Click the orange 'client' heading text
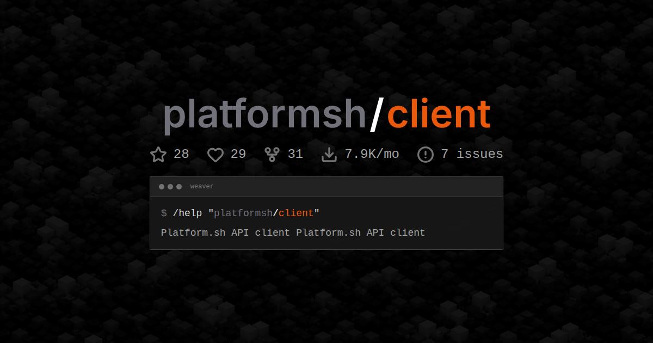This screenshot has width=653, height=343. tap(439, 113)
